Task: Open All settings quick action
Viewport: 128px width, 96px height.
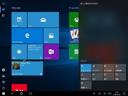Action: [x=109, y=68]
